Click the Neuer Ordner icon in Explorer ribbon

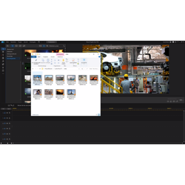click(63, 61)
